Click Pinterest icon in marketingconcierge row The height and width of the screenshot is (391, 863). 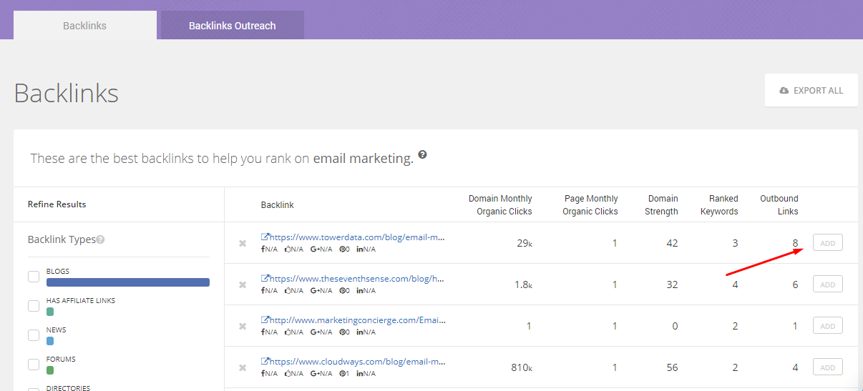(342, 332)
